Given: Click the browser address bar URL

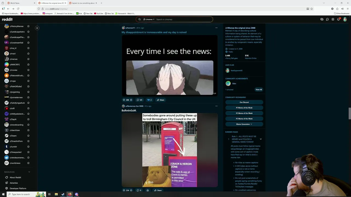Looking at the screenshot, I should (x=56, y=9).
